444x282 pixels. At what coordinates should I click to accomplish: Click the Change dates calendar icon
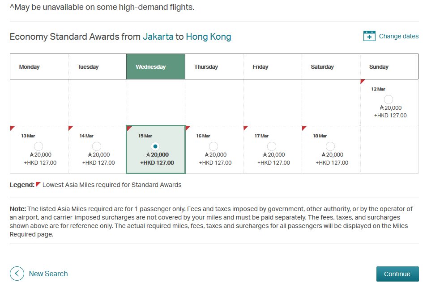(x=369, y=36)
